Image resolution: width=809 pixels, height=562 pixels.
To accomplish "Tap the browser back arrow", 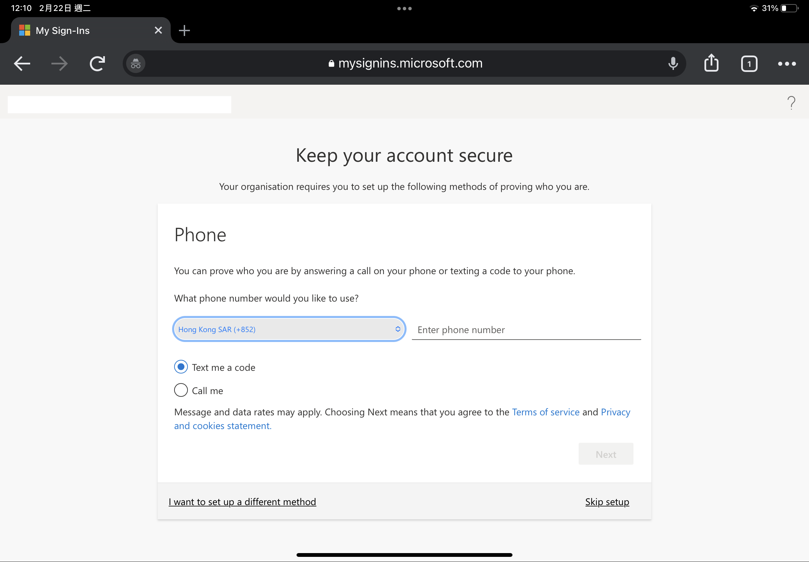I will click(22, 64).
